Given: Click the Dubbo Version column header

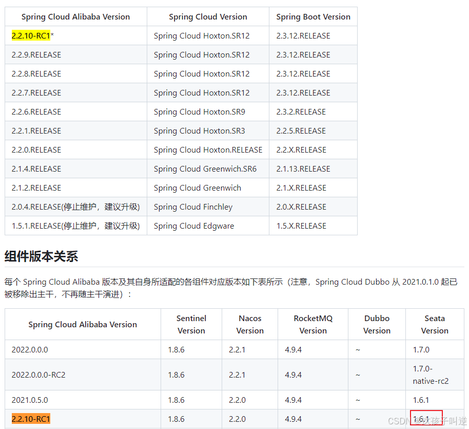Looking at the screenshot, I should click(x=377, y=324).
